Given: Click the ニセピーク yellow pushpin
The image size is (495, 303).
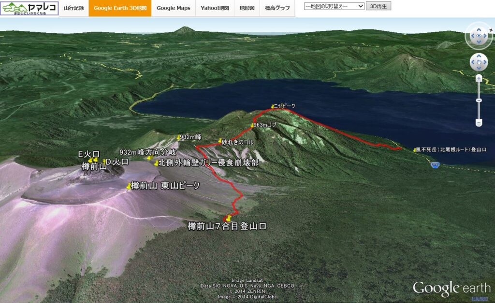Looking at the screenshot, I should (273, 106).
